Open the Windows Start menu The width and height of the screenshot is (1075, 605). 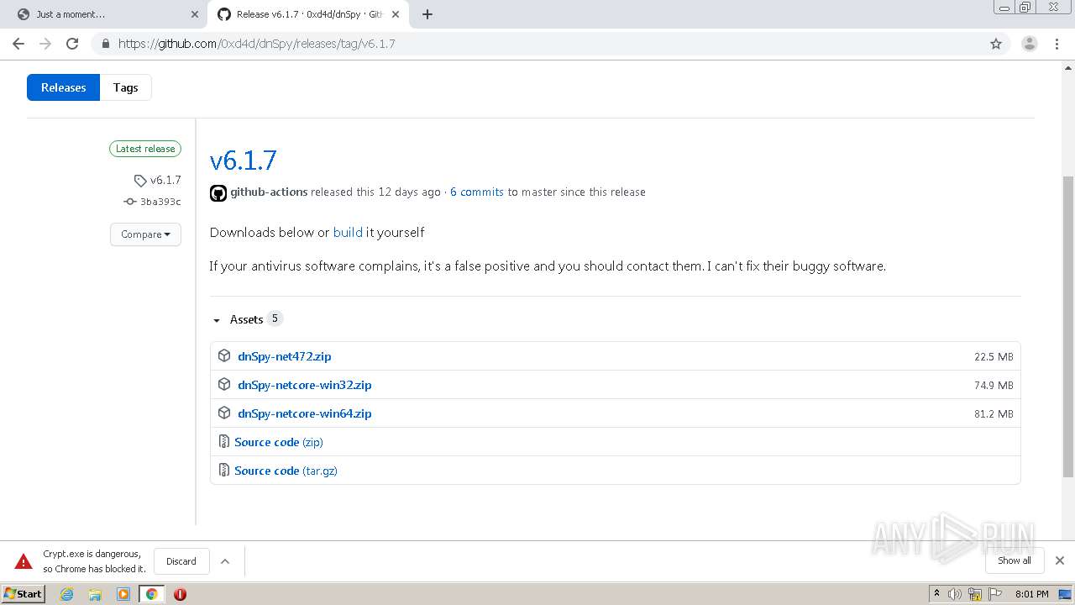[x=23, y=593]
